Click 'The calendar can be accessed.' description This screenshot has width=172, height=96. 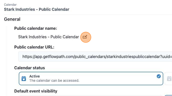click(x=54, y=80)
